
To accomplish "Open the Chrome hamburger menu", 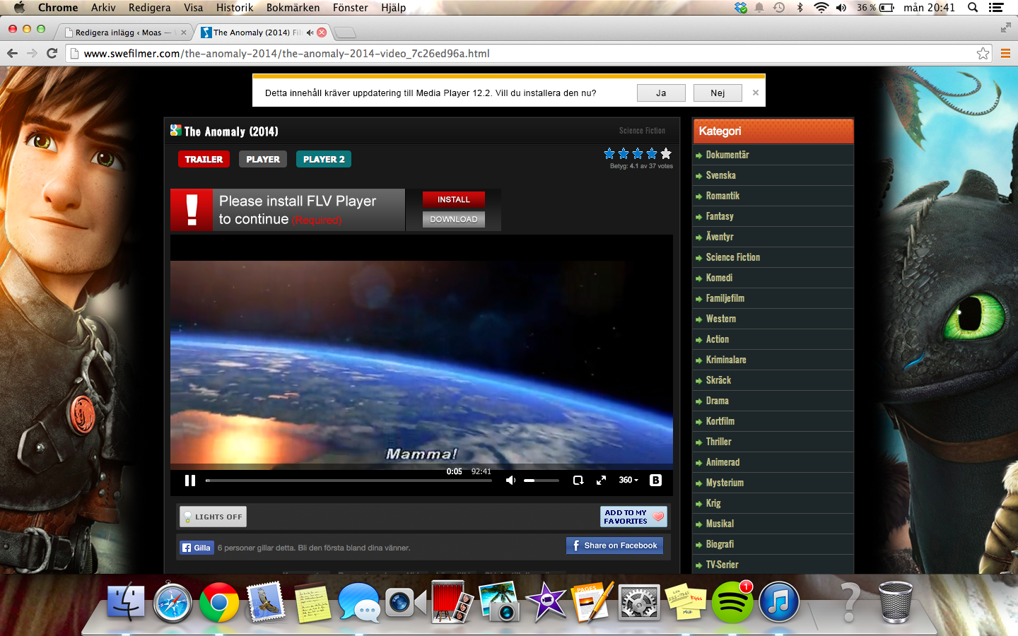I will (x=1005, y=54).
